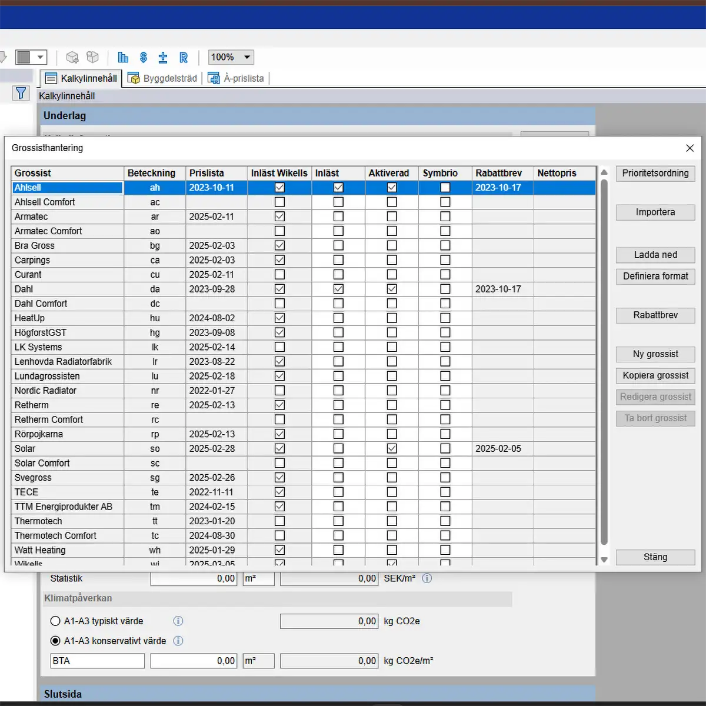
Task: Click the blue bar chart toolbar icon
Action: 123,57
